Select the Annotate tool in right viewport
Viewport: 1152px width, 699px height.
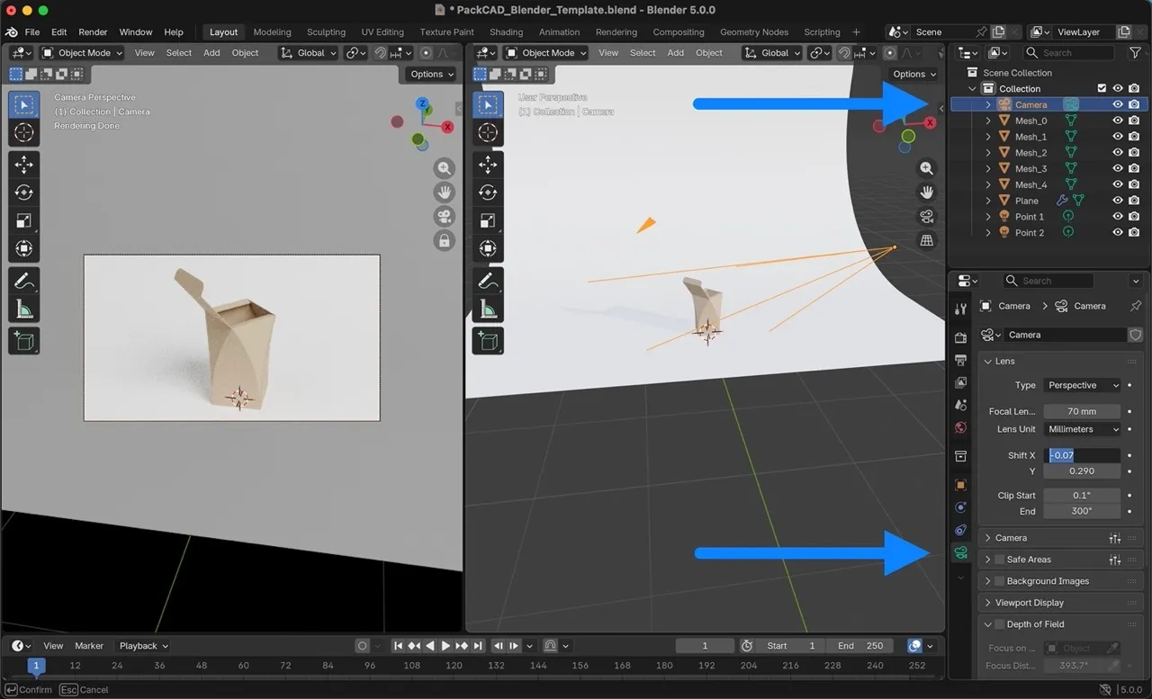[488, 282]
